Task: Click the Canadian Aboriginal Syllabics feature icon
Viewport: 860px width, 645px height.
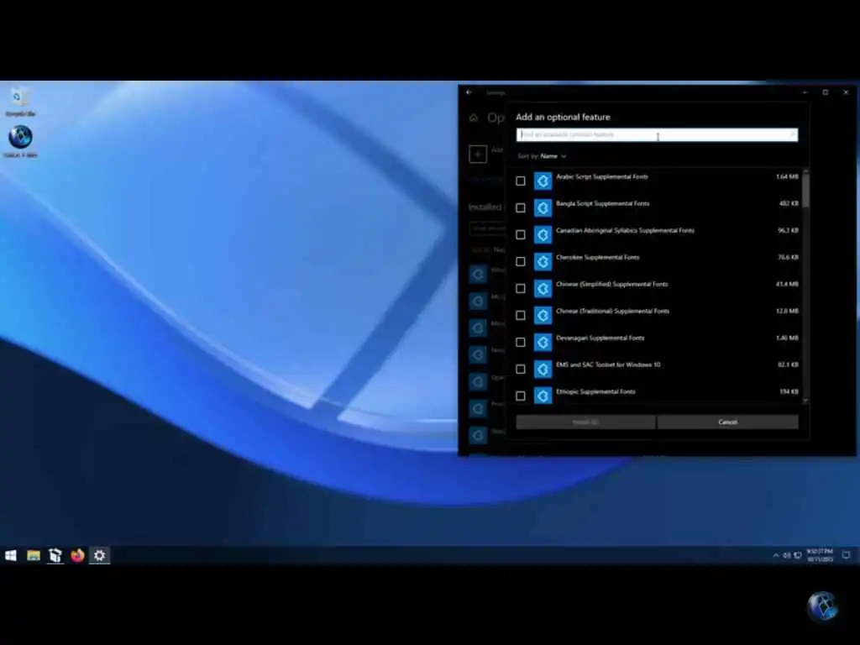Action: click(543, 235)
